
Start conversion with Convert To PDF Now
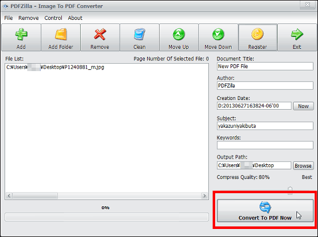(265, 211)
